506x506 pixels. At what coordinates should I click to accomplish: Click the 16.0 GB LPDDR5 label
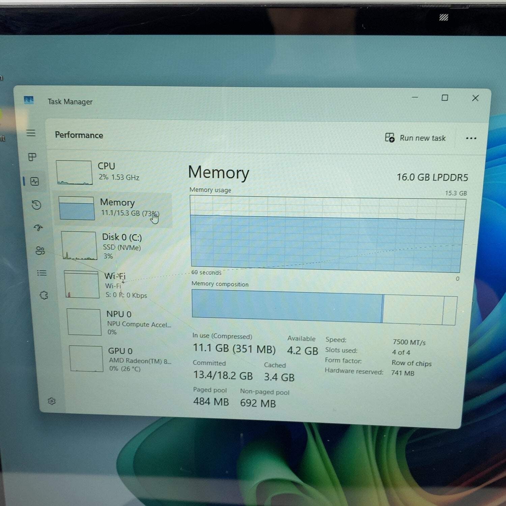[x=432, y=177]
